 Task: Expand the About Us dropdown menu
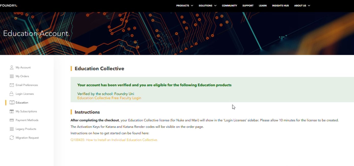[302, 6]
